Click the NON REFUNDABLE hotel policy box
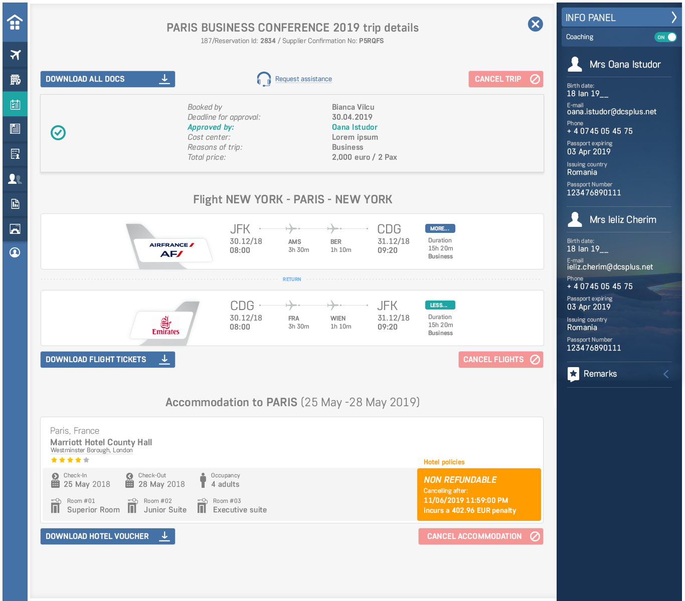 (479, 494)
